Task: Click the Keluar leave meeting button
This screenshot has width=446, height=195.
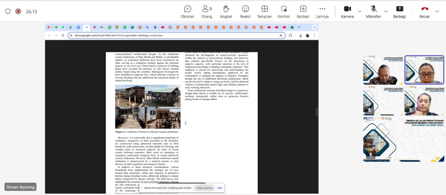Action: pos(424,11)
